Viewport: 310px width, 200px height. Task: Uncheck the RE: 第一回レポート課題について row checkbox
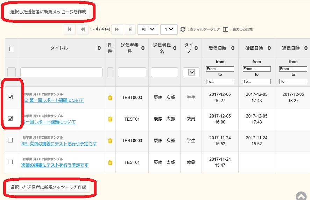(x=10, y=97)
